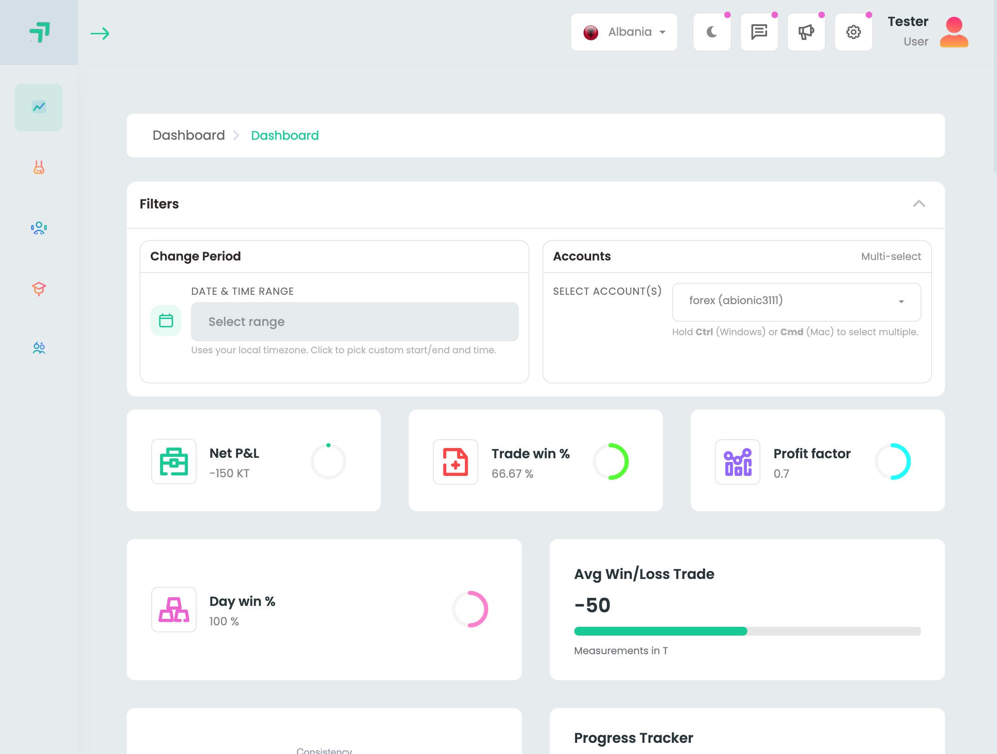Click the Trade win % document icon
Viewport: 997px width, 754px height.
click(455, 462)
